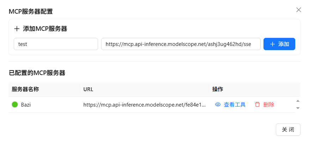Screen dimensions: 309x142
Task: Click the 服务器名称 column header
Action: pyautogui.click(x=25, y=89)
